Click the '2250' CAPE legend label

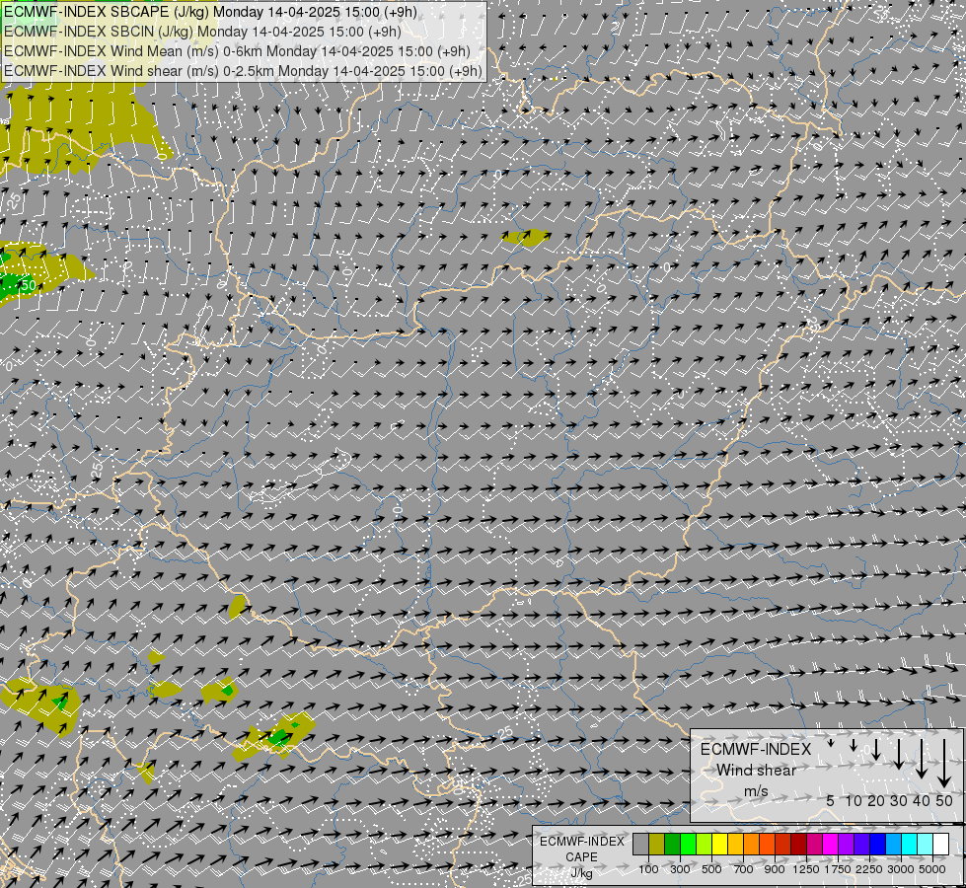pos(869,869)
